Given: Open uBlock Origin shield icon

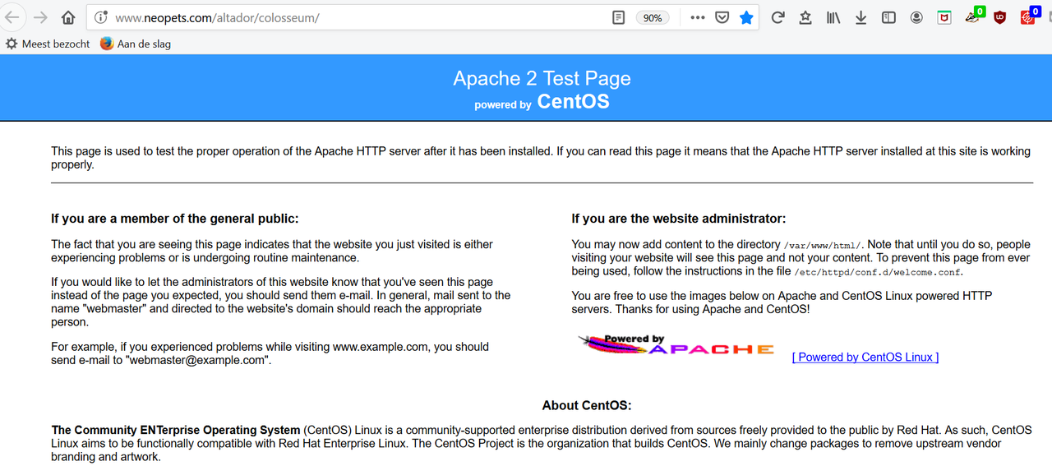Looking at the screenshot, I should point(999,17).
